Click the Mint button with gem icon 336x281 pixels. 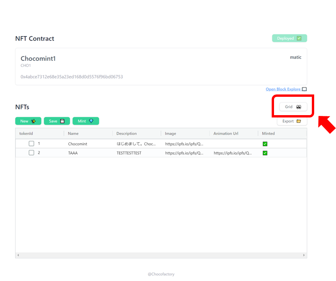(x=86, y=121)
